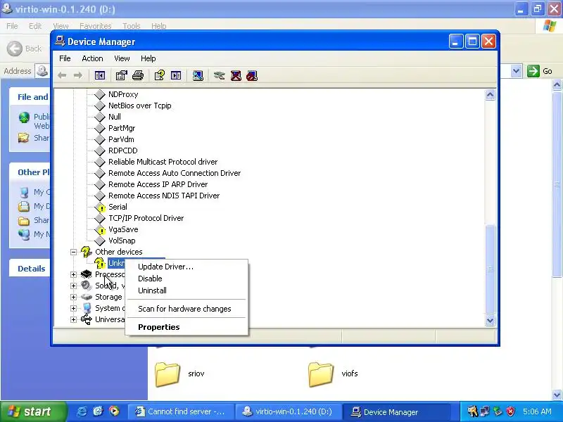Select the Remote Access IP ARP Driver row
The height and width of the screenshot is (422, 563).
[x=158, y=184]
